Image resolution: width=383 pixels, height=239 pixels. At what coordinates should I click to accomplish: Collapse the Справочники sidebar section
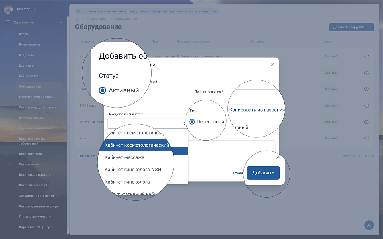coord(61,22)
